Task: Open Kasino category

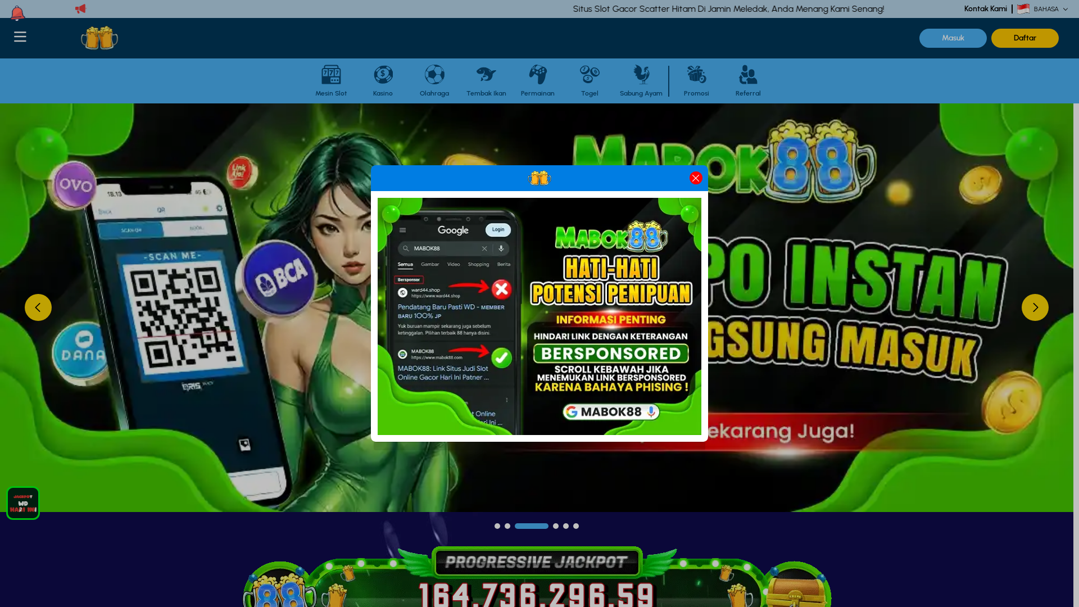Action: pos(383,81)
